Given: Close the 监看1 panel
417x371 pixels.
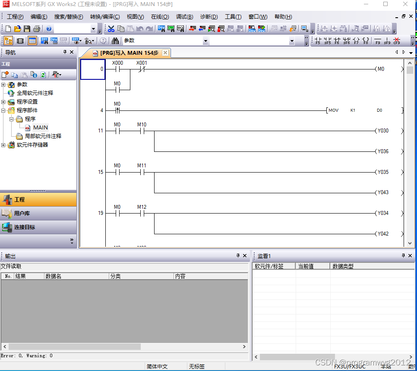Looking at the screenshot, I should tap(410, 256).
